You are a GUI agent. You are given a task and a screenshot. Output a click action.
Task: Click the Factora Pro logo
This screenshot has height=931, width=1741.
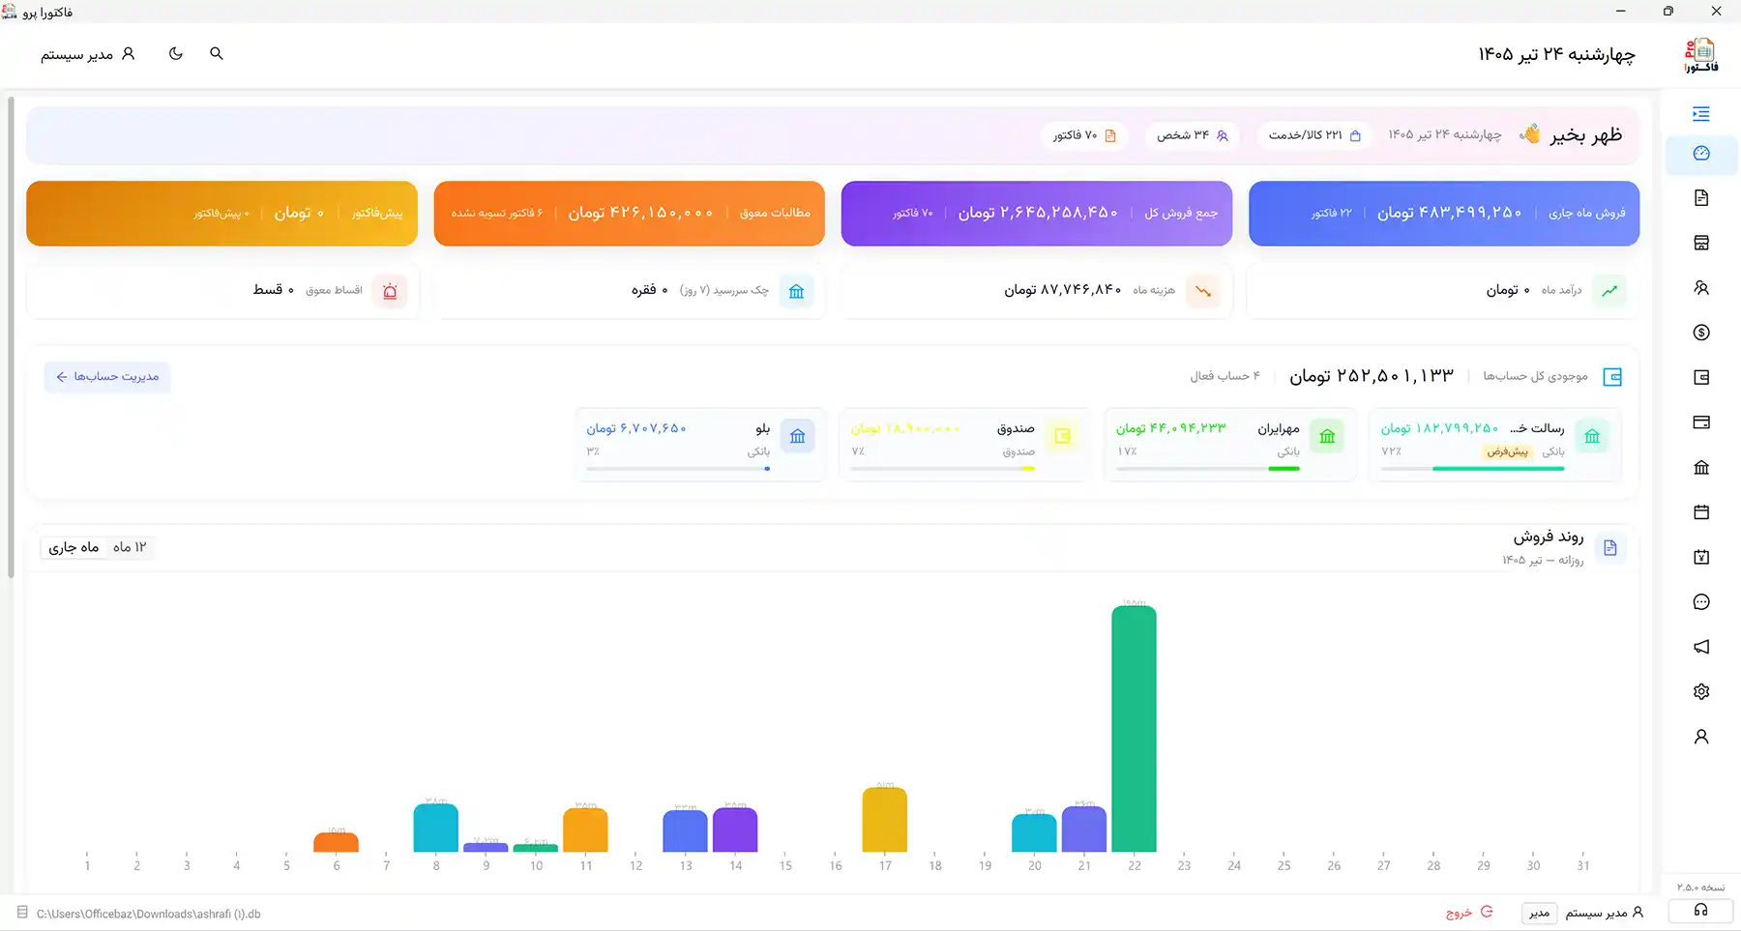click(x=1701, y=55)
